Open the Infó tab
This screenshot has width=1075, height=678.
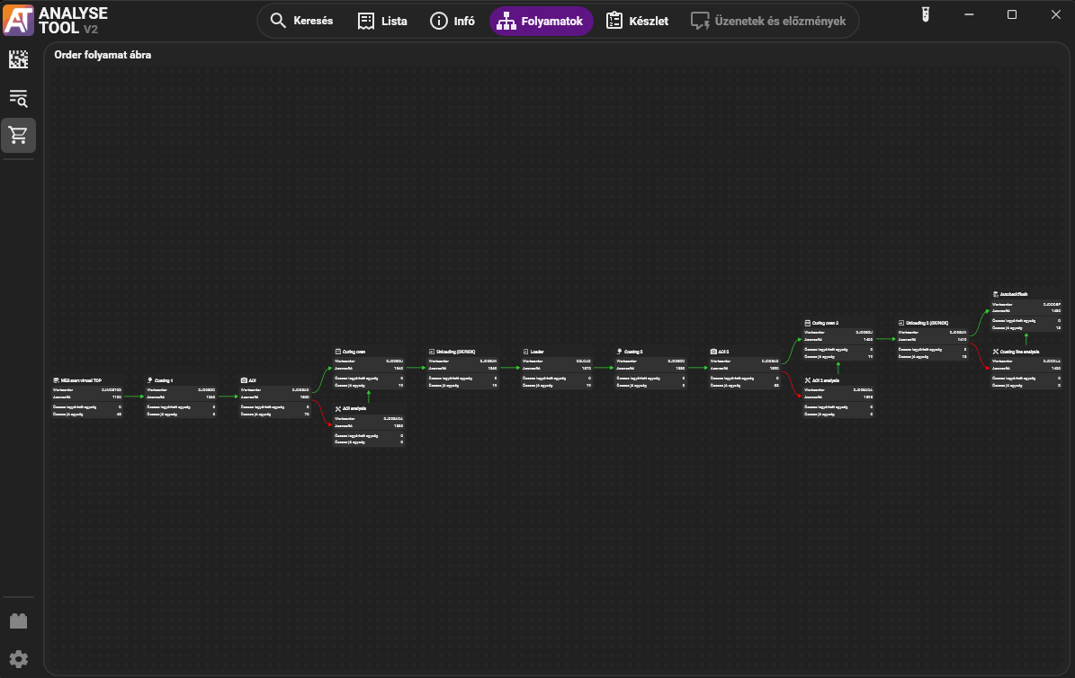coord(452,21)
